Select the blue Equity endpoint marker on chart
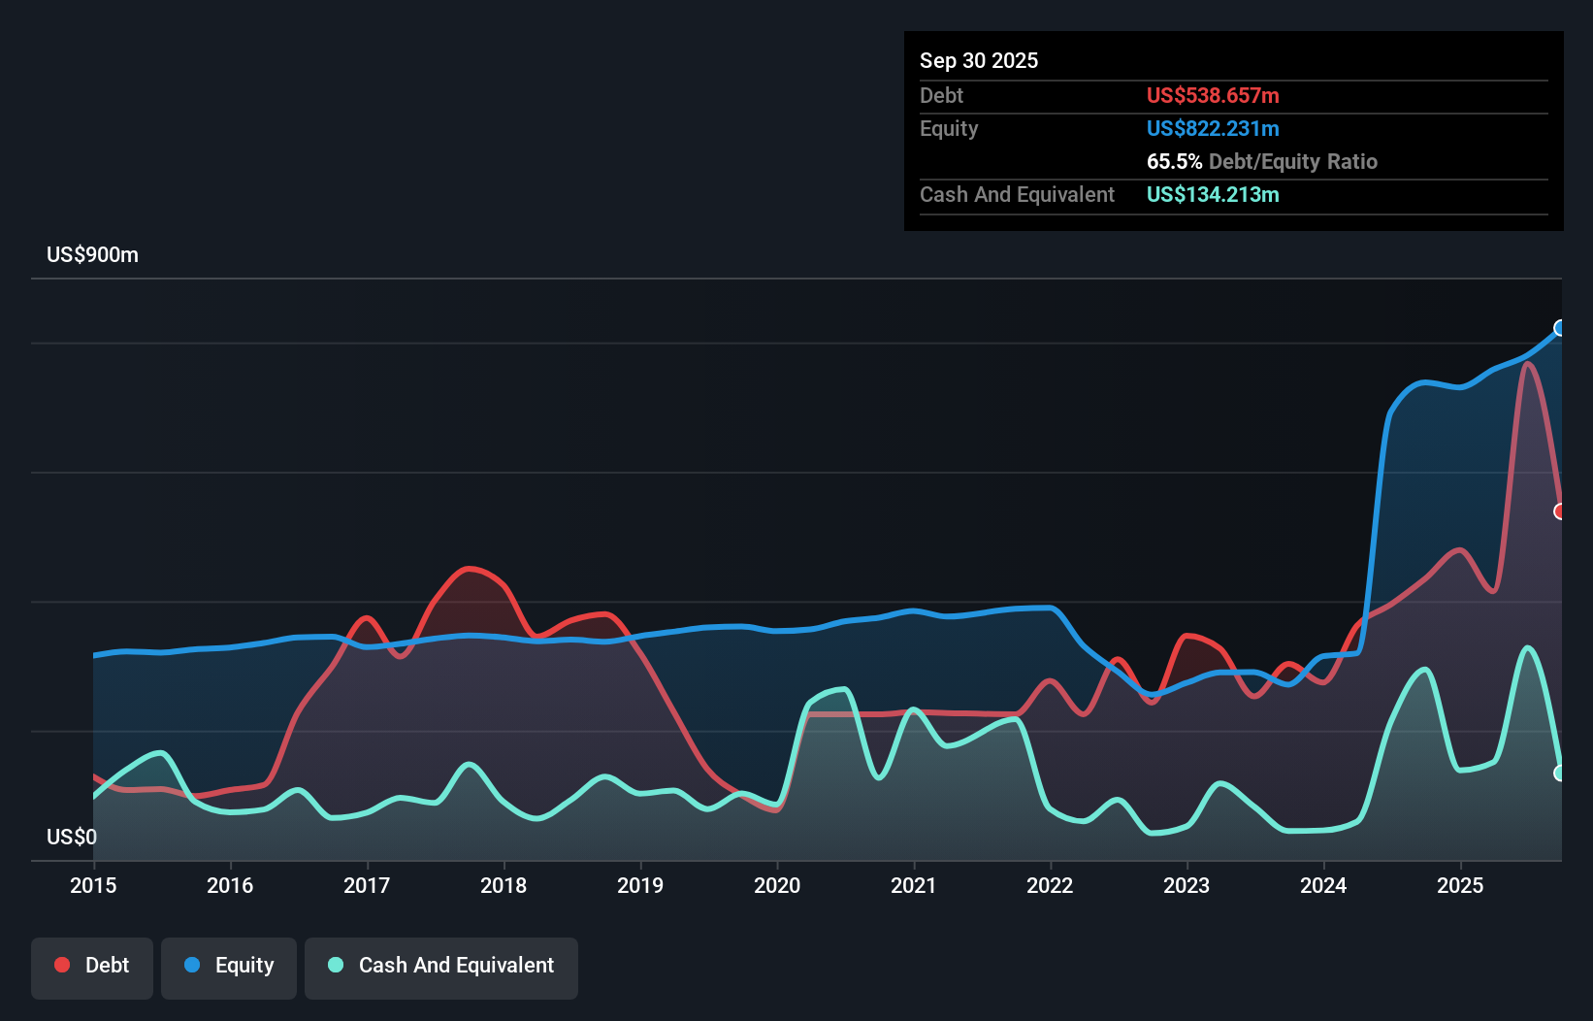This screenshot has height=1021, width=1593. (x=1560, y=328)
